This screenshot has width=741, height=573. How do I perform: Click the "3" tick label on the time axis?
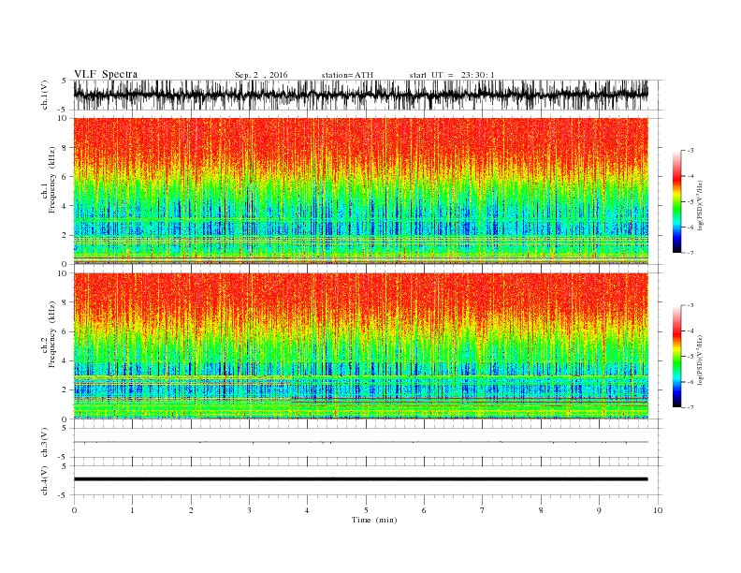(249, 510)
